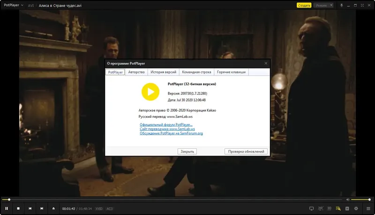375x215 pixels.
Task: Click the eject/open file icon
Action: pos(53,208)
